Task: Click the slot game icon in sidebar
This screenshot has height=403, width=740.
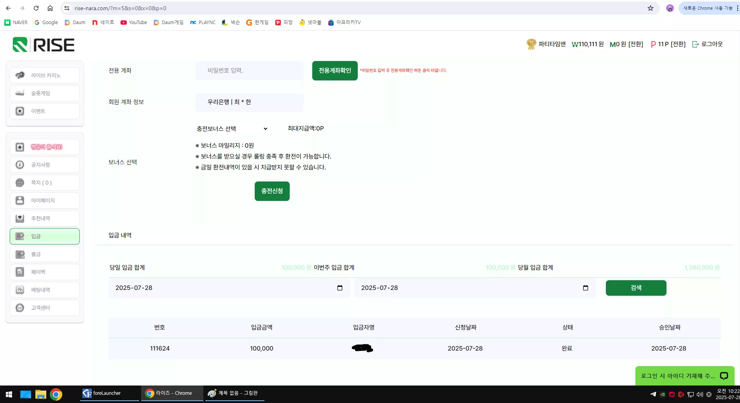Action: point(20,93)
